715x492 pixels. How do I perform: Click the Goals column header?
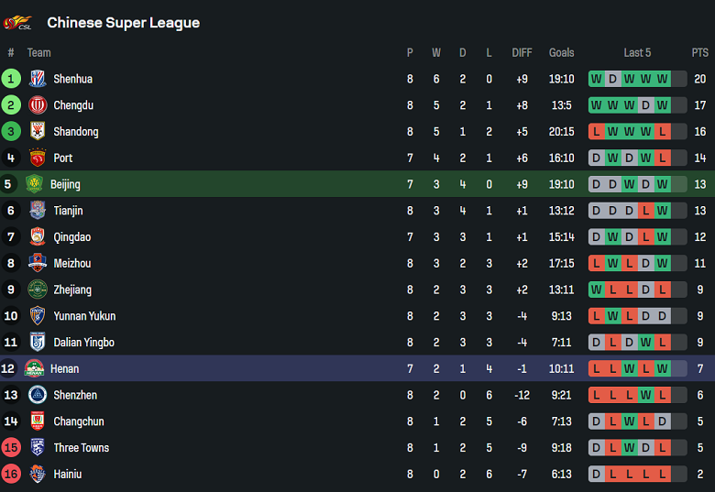tap(561, 53)
